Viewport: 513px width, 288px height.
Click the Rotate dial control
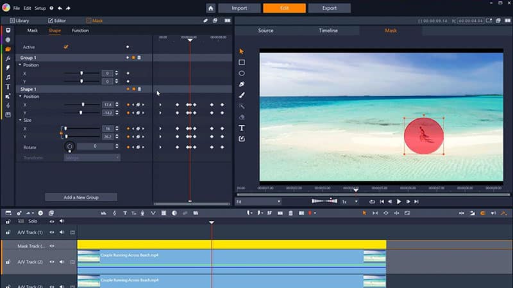click(x=69, y=147)
